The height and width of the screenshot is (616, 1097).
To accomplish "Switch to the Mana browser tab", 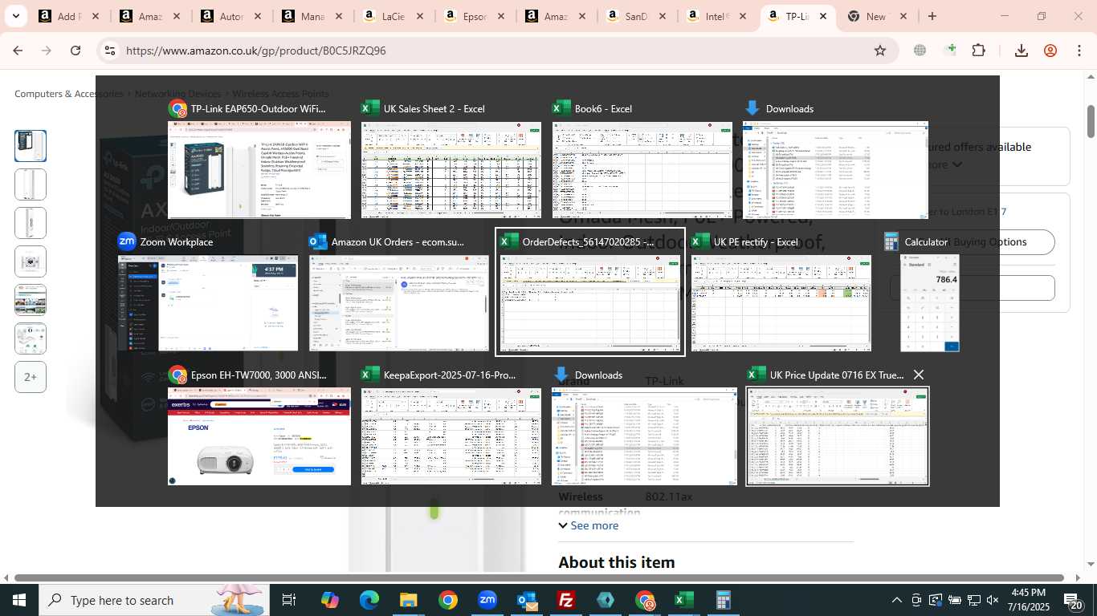I will point(312,16).
